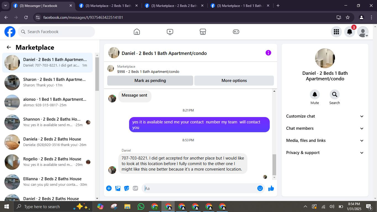Open volume control in system tray
The image size is (377, 212).
[x=332, y=206]
